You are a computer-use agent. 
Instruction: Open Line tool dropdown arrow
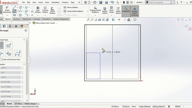pyautogui.click(x=17, y=7)
